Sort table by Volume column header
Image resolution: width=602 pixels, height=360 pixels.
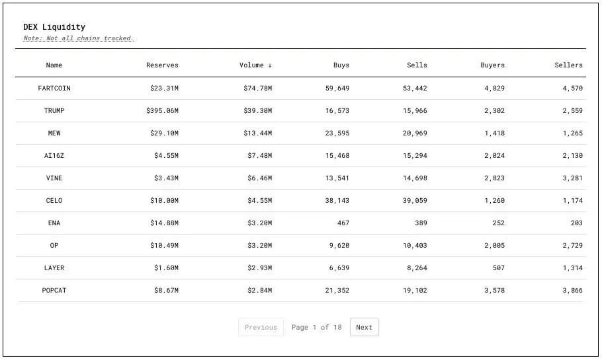[255, 65]
